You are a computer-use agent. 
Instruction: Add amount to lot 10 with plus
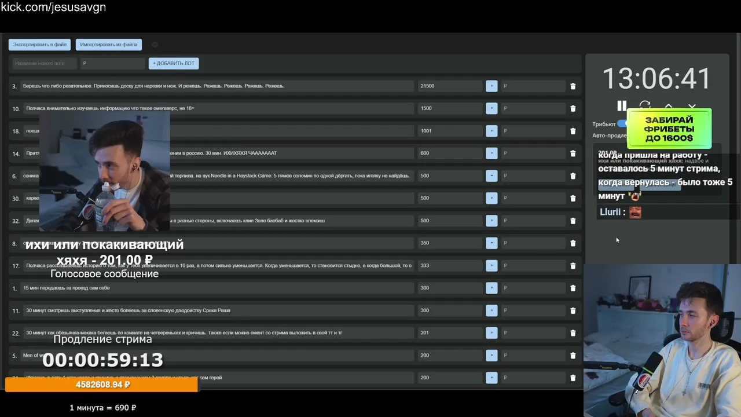pyautogui.click(x=491, y=108)
